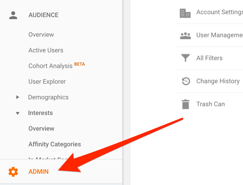Go to User Explorer

coord(47,82)
